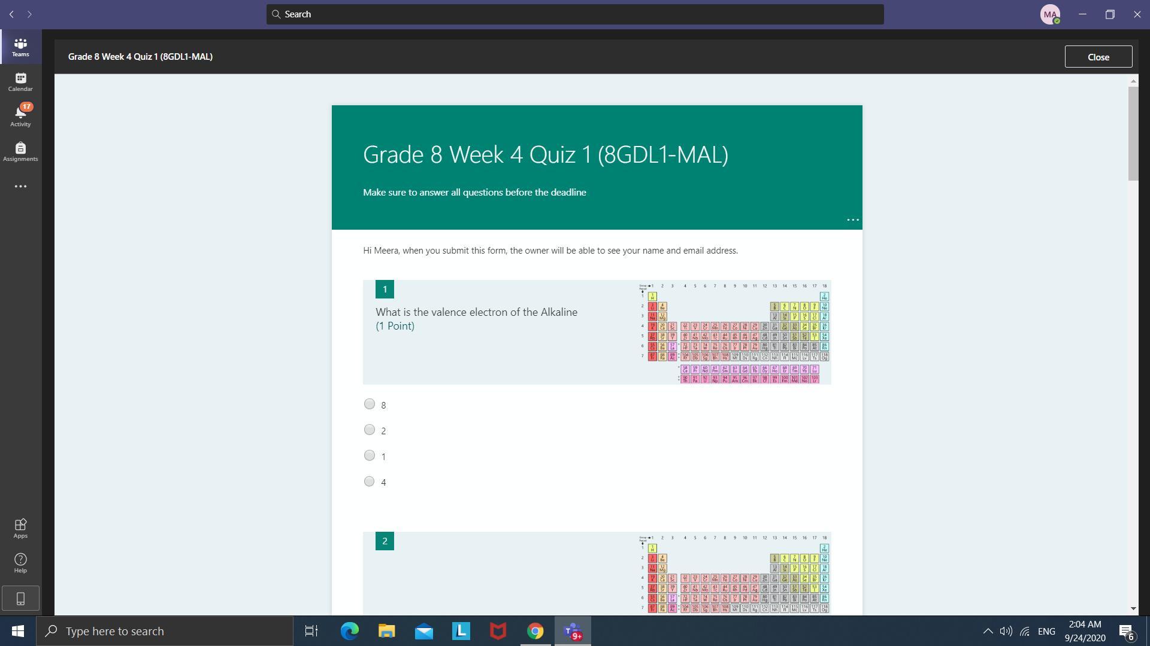This screenshot has height=646, width=1150.
Task: Open the Apps store icon
Action: point(20,528)
